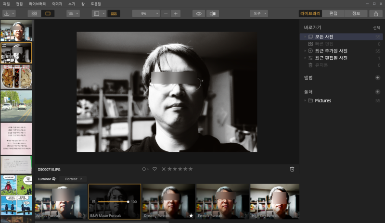This screenshot has width=385, height=223.
Task: Click the looks horizontal scrollbar
Action: pyautogui.click(x=102, y=222)
